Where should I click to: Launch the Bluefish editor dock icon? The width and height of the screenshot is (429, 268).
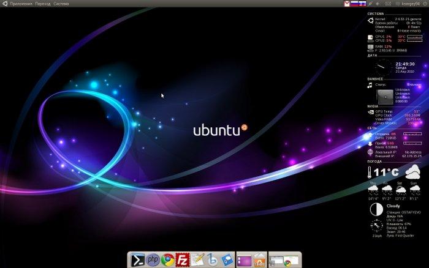(212, 260)
